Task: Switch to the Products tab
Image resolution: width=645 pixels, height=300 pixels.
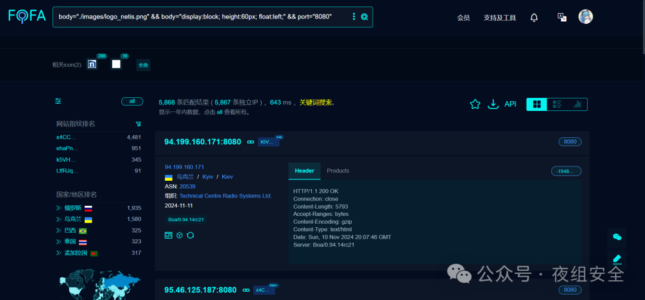Action: [x=337, y=171]
